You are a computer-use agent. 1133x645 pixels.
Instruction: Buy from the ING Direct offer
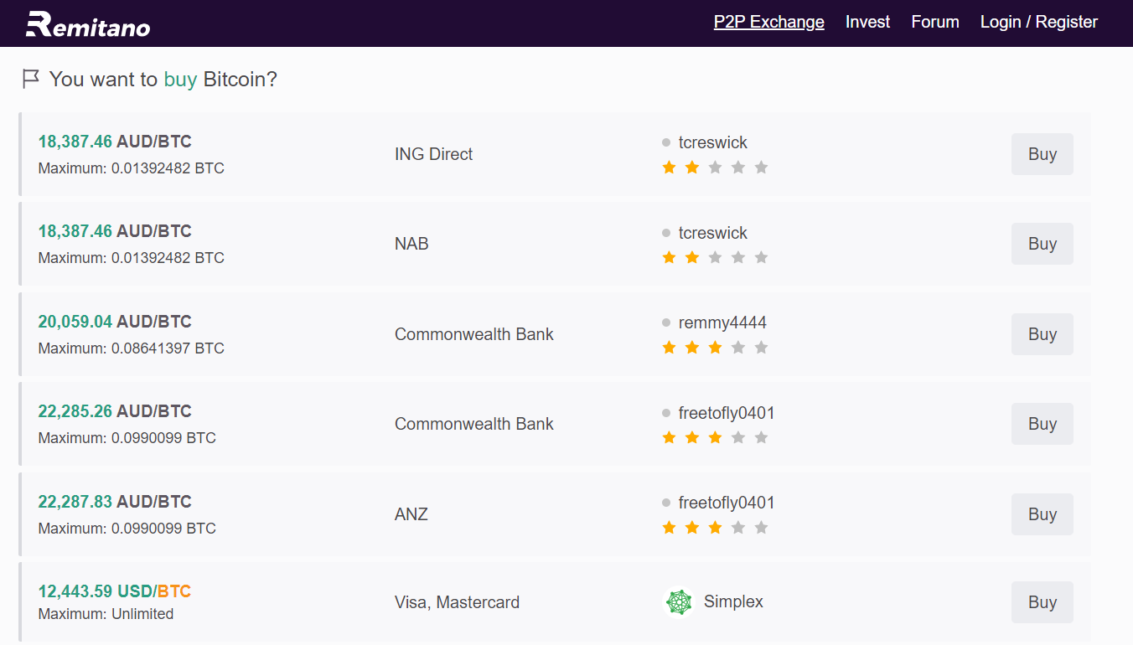[x=1042, y=154]
